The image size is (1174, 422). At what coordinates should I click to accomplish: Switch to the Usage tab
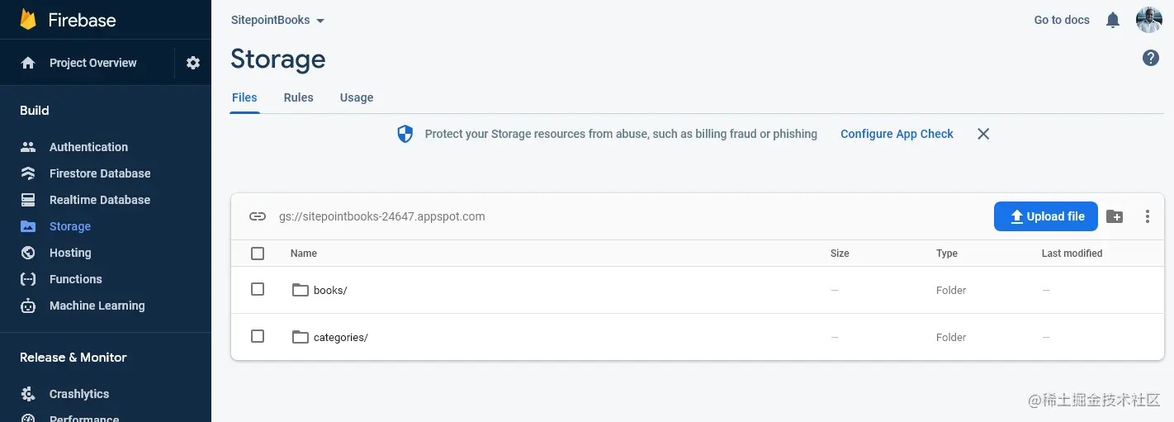coord(357,97)
